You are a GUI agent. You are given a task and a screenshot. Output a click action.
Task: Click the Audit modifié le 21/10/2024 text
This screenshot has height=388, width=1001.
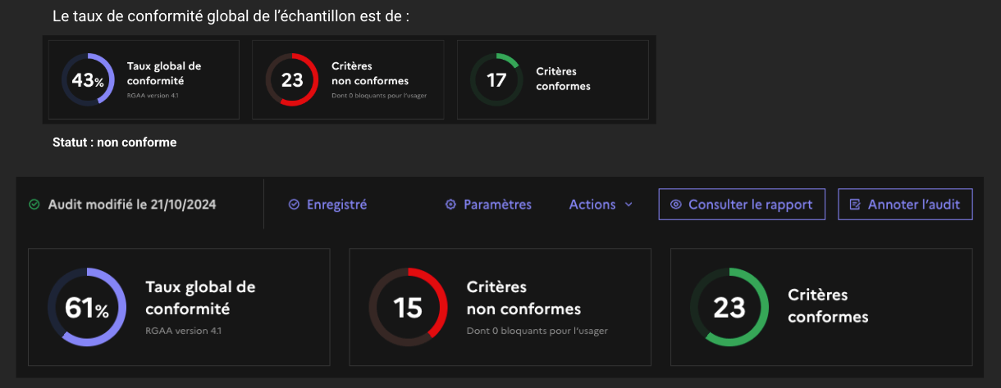(132, 205)
